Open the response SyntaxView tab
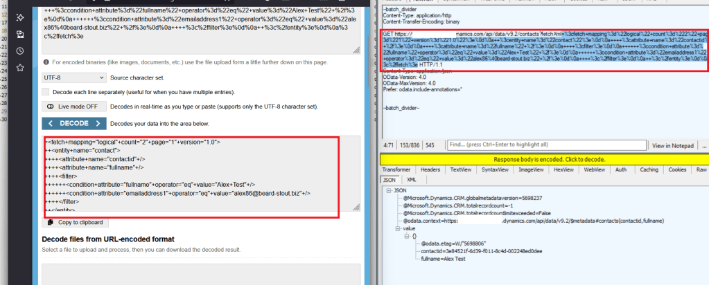Screen dimensions: 709x285 (495, 170)
